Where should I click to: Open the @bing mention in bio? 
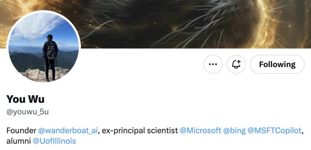click(234, 131)
